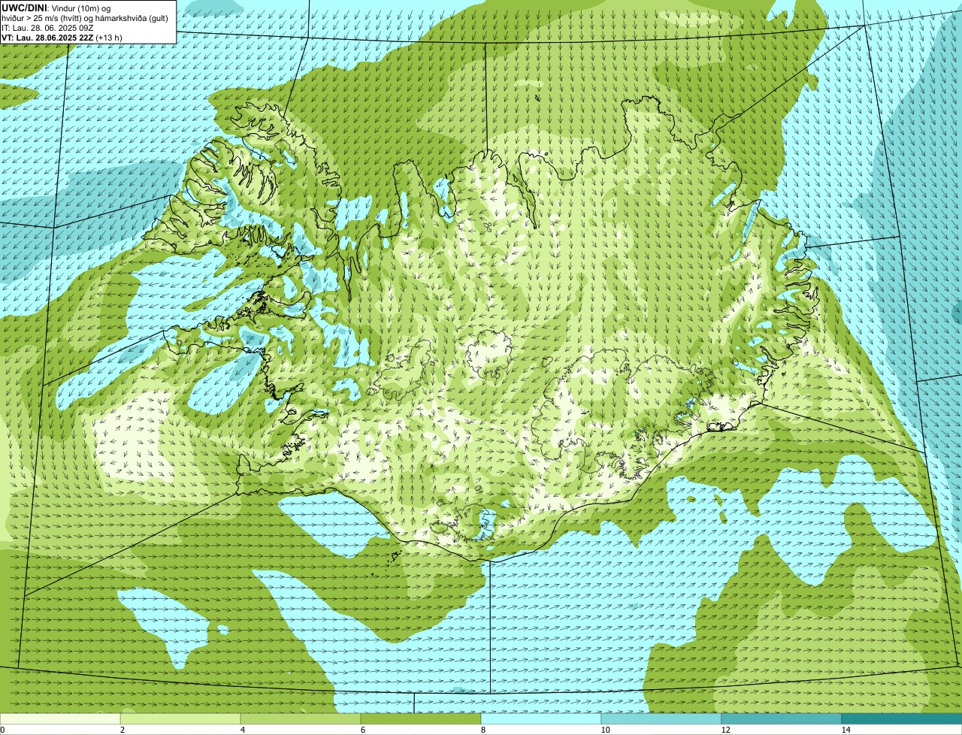Click the legend label "8"
The height and width of the screenshot is (735, 962).
[483, 730]
